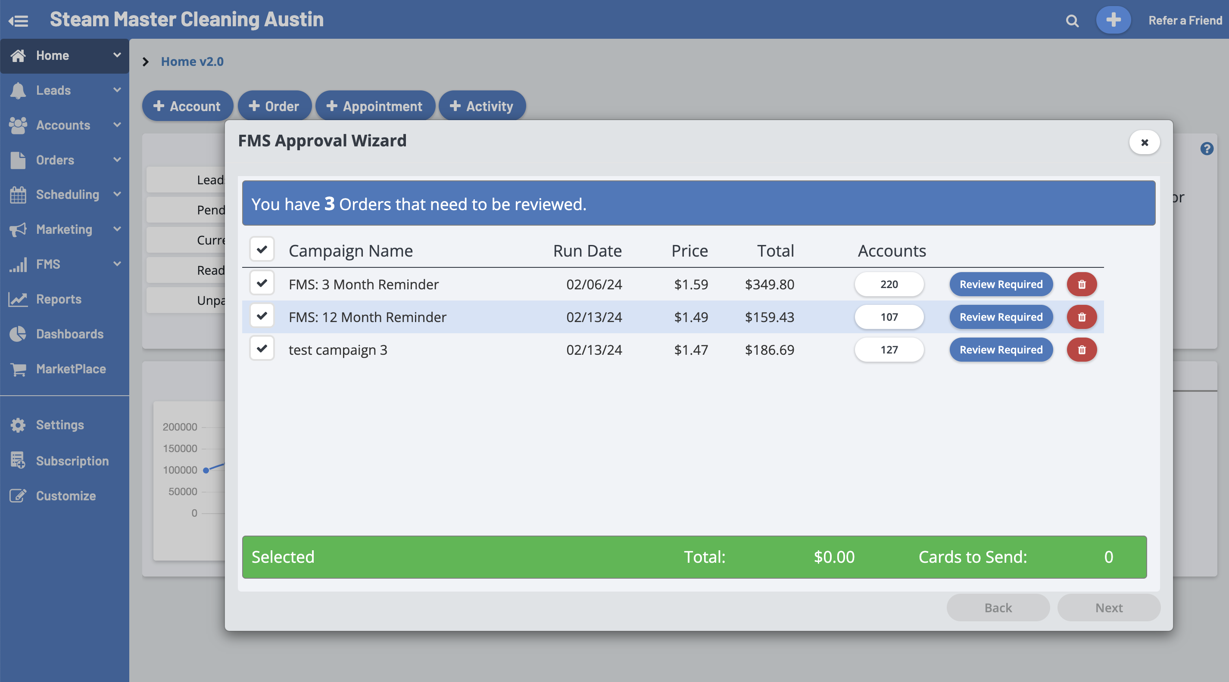
Task: Collapse sidebar with the hamburger menu icon
Action: pos(19,21)
